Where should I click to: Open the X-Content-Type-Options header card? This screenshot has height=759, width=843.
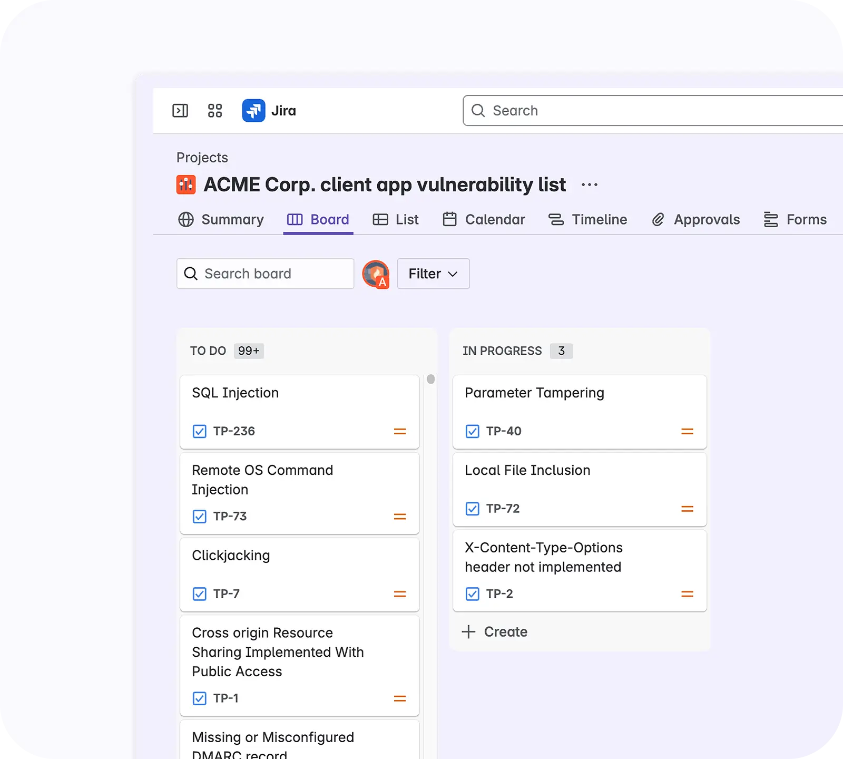[580, 571]
